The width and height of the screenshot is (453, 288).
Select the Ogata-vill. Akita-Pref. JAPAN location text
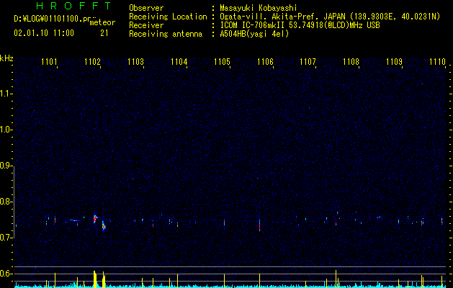point(330,17)
